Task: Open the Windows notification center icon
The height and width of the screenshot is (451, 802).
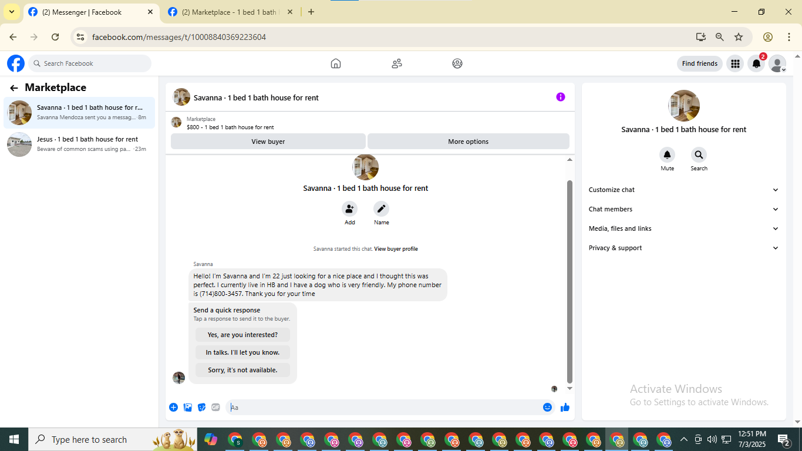Action: pyautogui.click(x=784, y=439)
